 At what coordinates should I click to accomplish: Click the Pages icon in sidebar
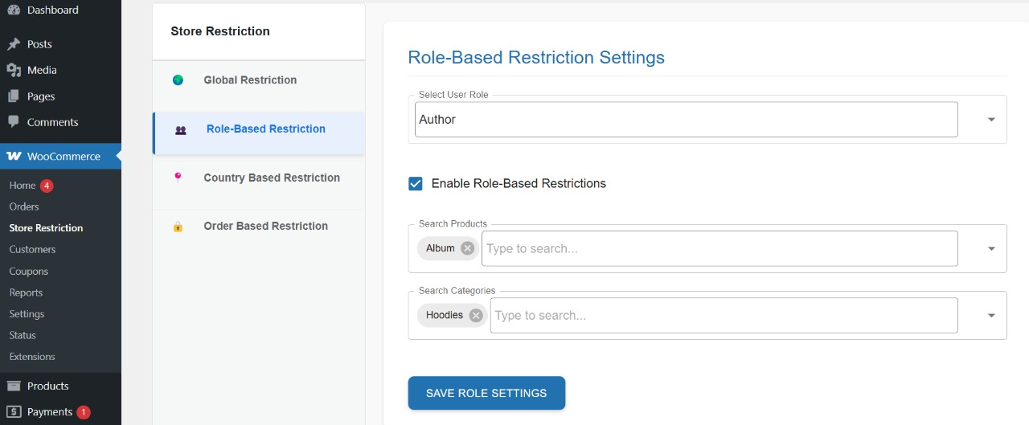(13, 96)
